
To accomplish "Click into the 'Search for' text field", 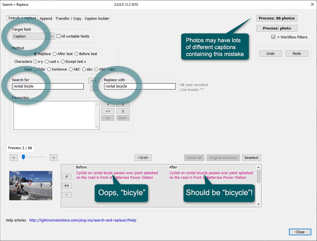I will pos(48,86).
